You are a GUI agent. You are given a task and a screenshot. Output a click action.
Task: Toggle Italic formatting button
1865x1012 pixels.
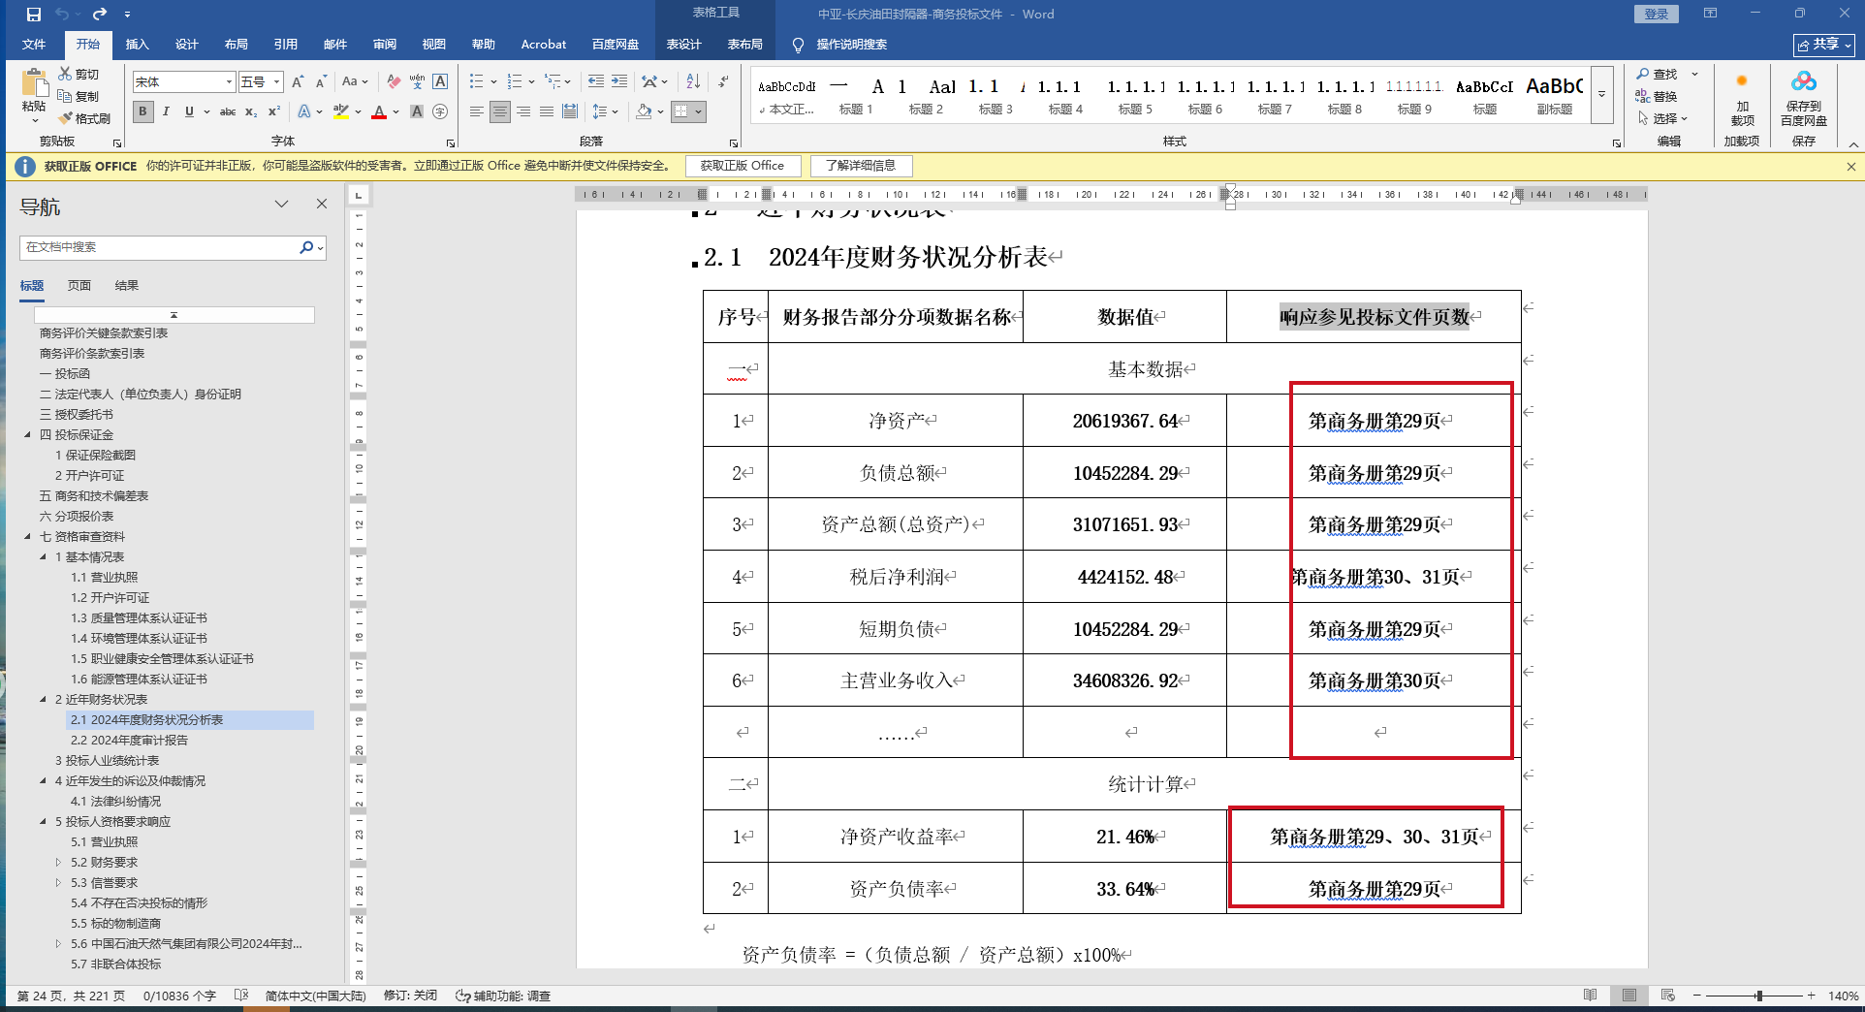point(166,111)
